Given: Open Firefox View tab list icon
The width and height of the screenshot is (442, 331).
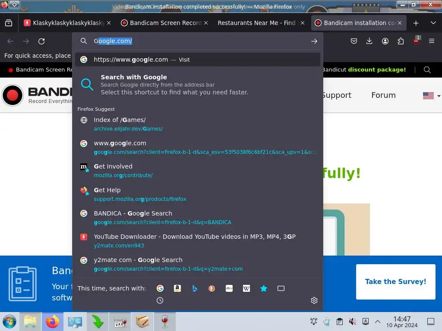Looking at the screenshot, I should [9, 23].
